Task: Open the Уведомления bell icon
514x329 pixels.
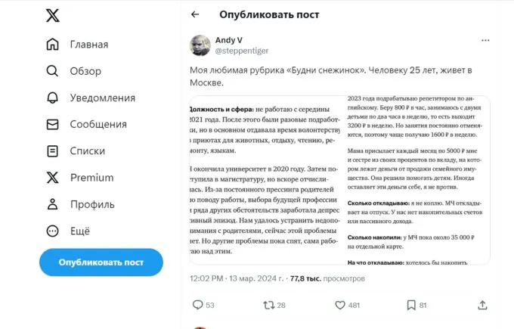Action: click(x=52, y=98)
